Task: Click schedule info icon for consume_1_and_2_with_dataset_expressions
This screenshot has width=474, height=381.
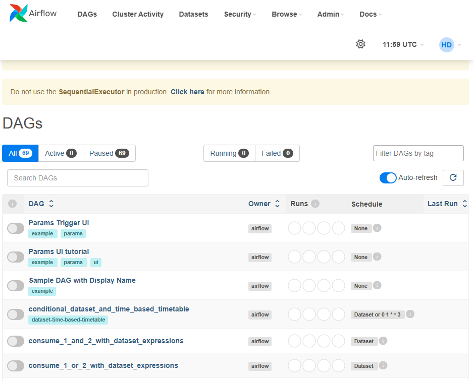Action: [x=383, y=341]
